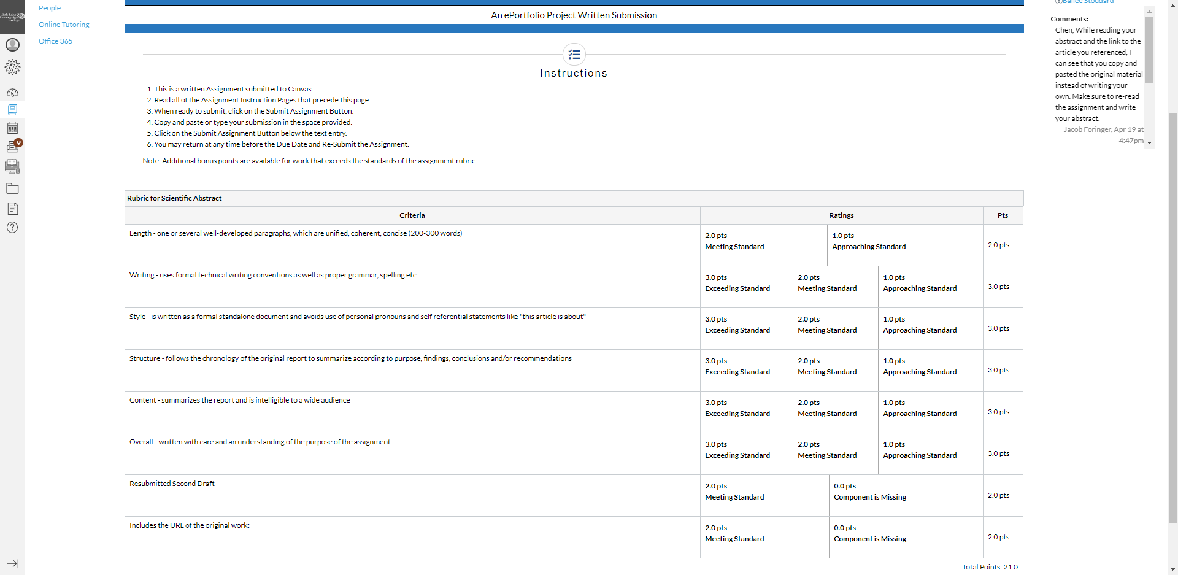
Task: Click the Total Points: 21.0 text
Action: tap(990, 567)
